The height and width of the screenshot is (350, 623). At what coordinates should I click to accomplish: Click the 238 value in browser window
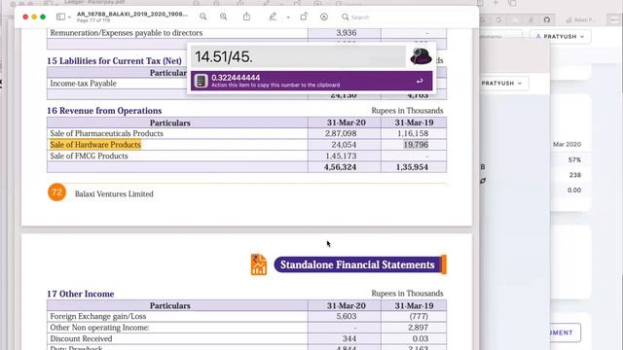click(575, 175)
